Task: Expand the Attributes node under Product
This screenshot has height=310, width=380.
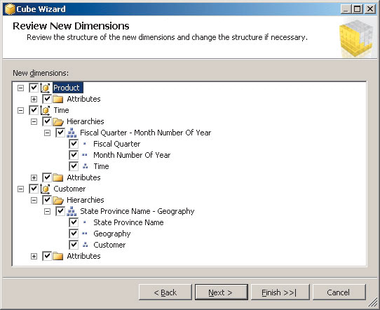Action: (34, 99)
